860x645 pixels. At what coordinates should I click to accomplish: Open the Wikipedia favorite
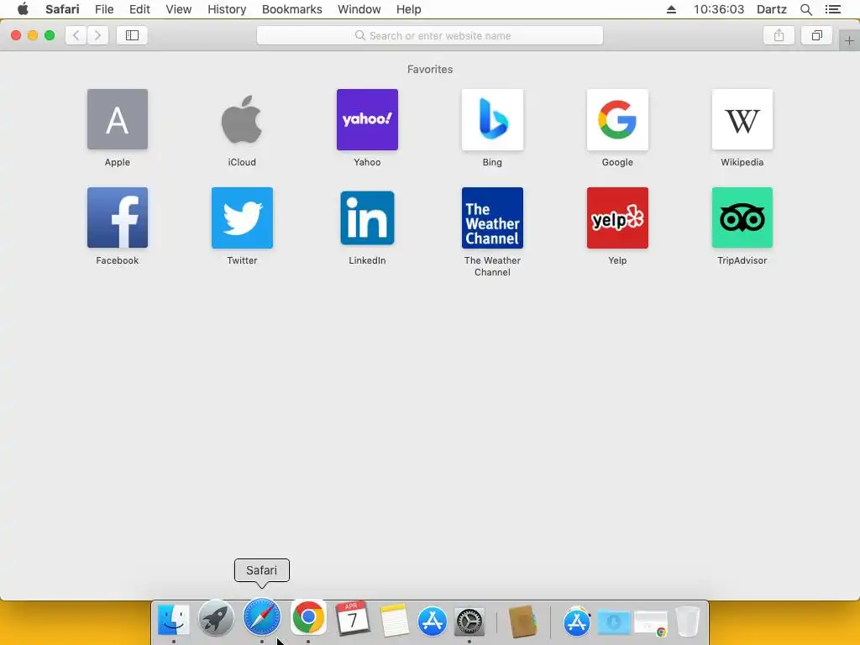pos(742,119)
